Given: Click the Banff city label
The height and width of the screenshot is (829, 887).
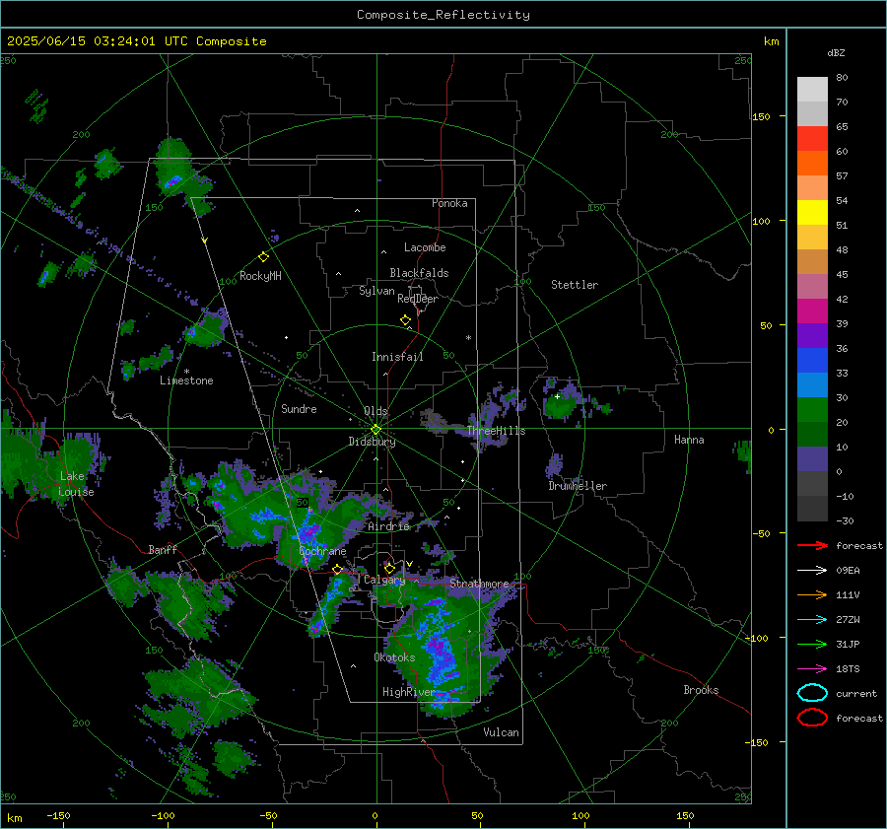Looking at the screenshot, I should point(163,550).
